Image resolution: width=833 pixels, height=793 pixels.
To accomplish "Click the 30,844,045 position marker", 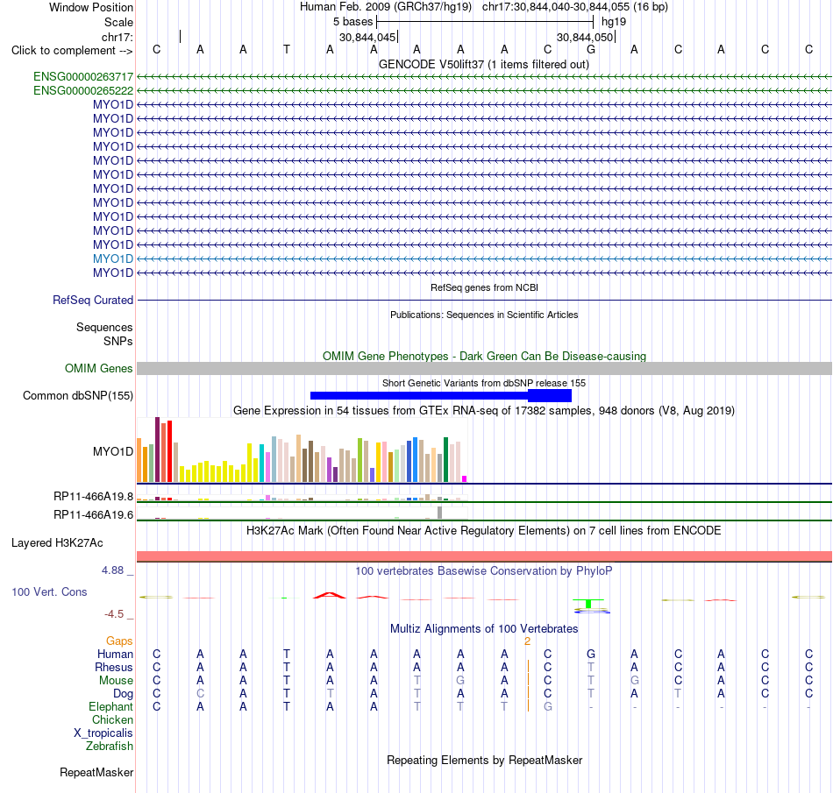I will point(368,37).
